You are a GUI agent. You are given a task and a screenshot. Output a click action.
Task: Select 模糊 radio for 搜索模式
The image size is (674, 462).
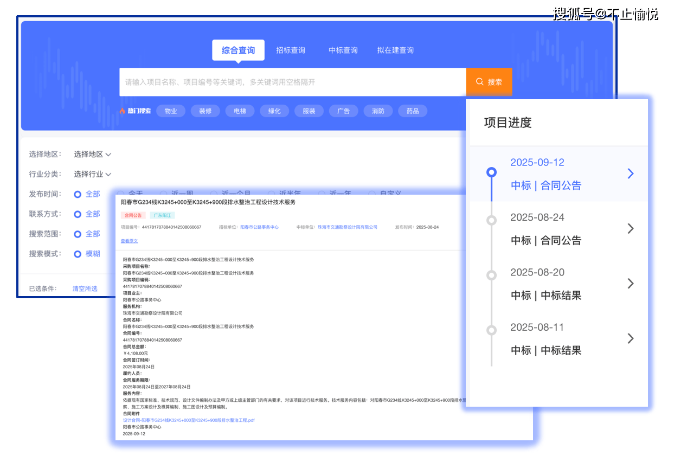(x=78, y=254)
